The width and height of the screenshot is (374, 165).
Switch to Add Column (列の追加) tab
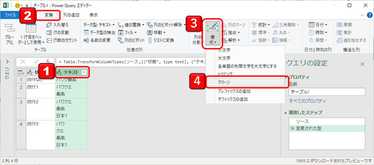[71, 15]
